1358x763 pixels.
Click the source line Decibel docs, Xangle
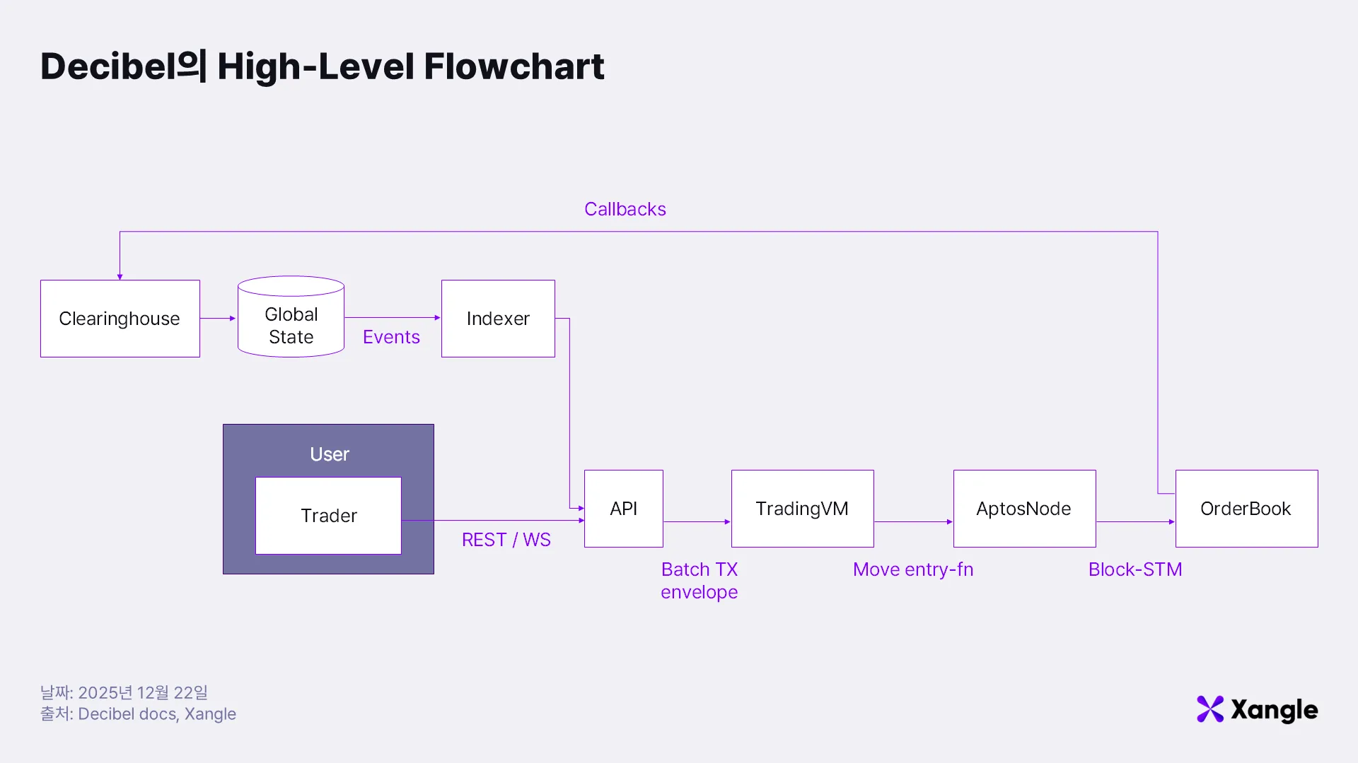pos(138,714)
